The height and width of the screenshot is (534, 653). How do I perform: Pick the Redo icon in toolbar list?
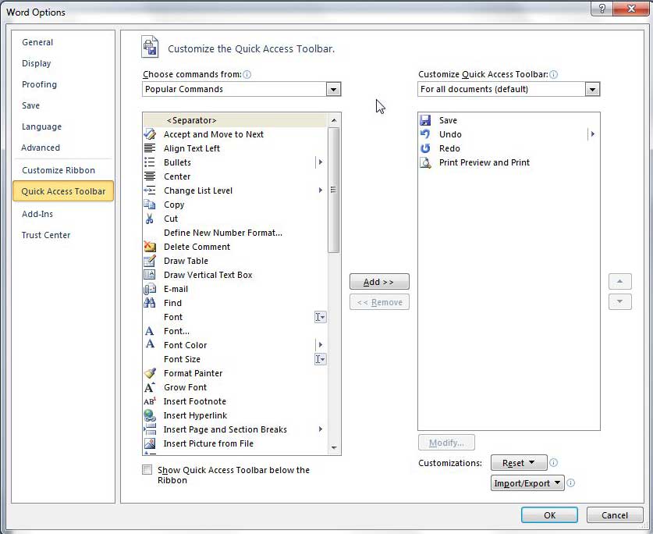click(x=425, y=148)
